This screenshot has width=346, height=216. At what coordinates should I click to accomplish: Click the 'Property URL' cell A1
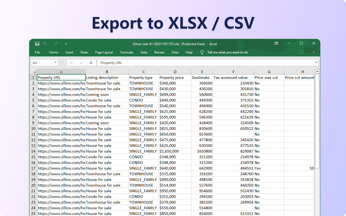click(61, 77)
